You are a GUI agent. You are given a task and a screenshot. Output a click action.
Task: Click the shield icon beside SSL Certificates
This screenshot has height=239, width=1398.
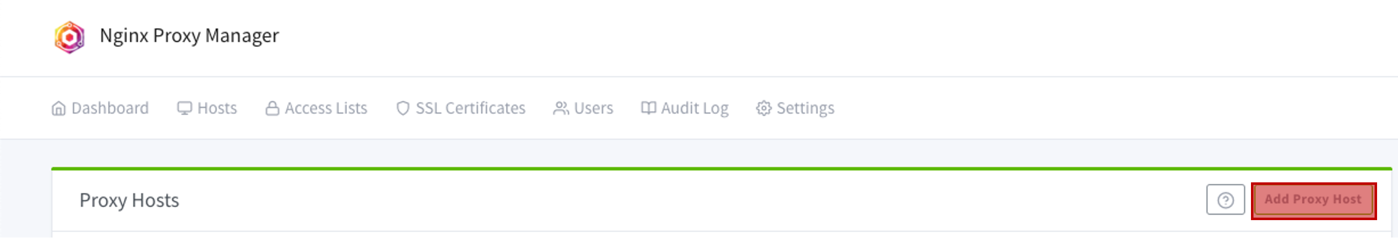[403, 109]
